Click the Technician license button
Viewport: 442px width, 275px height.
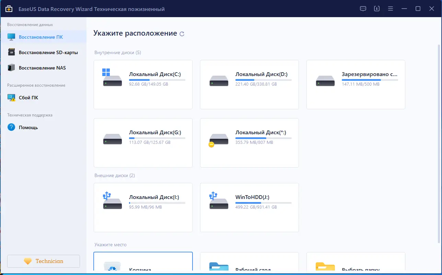click(43, 261)
